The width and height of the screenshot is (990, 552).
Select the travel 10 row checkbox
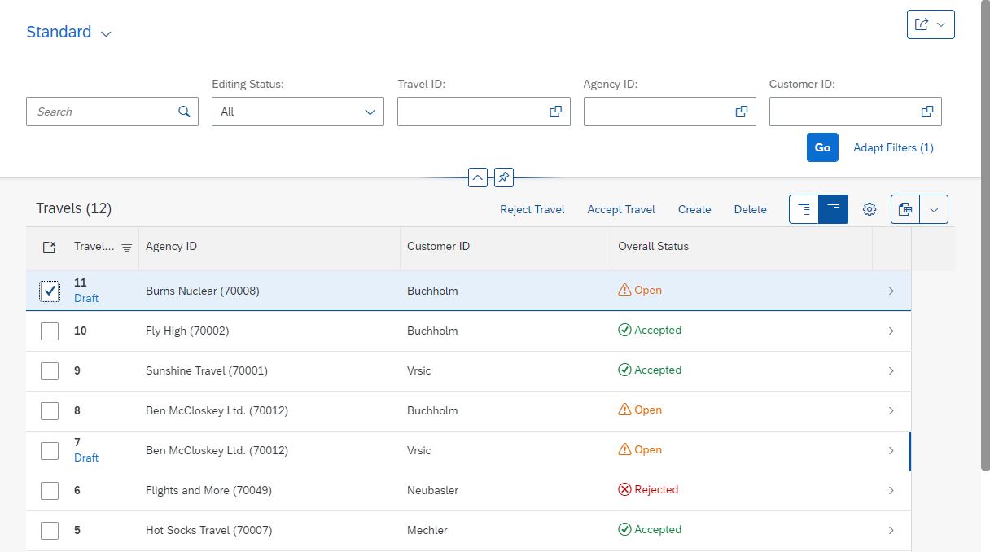pyautogui.click(x=50, y=331)
